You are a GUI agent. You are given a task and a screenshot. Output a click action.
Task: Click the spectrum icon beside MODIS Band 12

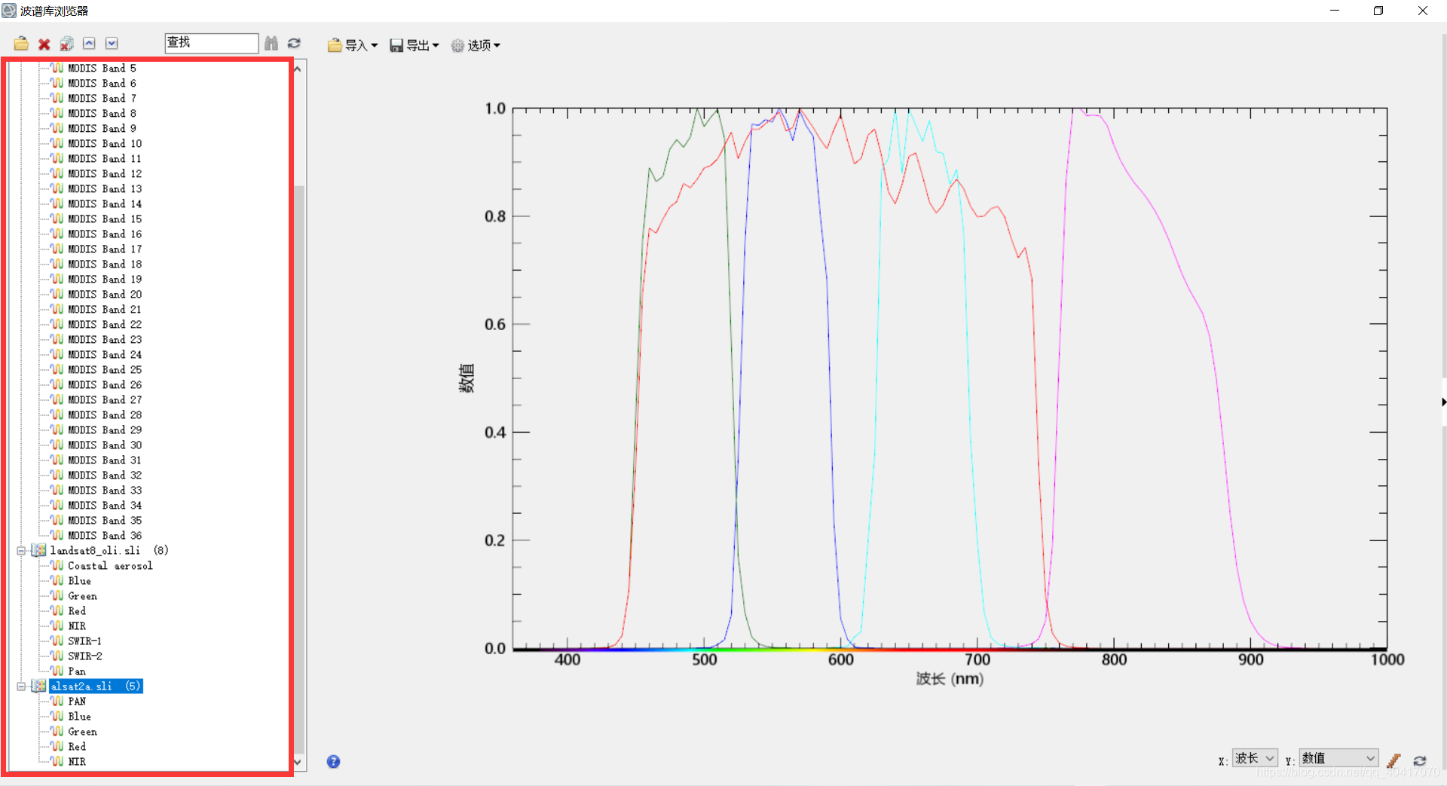coord(57,173)
